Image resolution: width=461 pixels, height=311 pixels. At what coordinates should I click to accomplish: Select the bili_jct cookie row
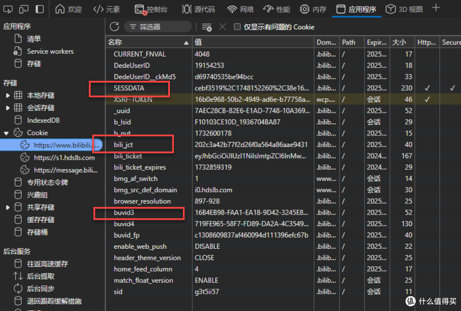coord(283,145)
